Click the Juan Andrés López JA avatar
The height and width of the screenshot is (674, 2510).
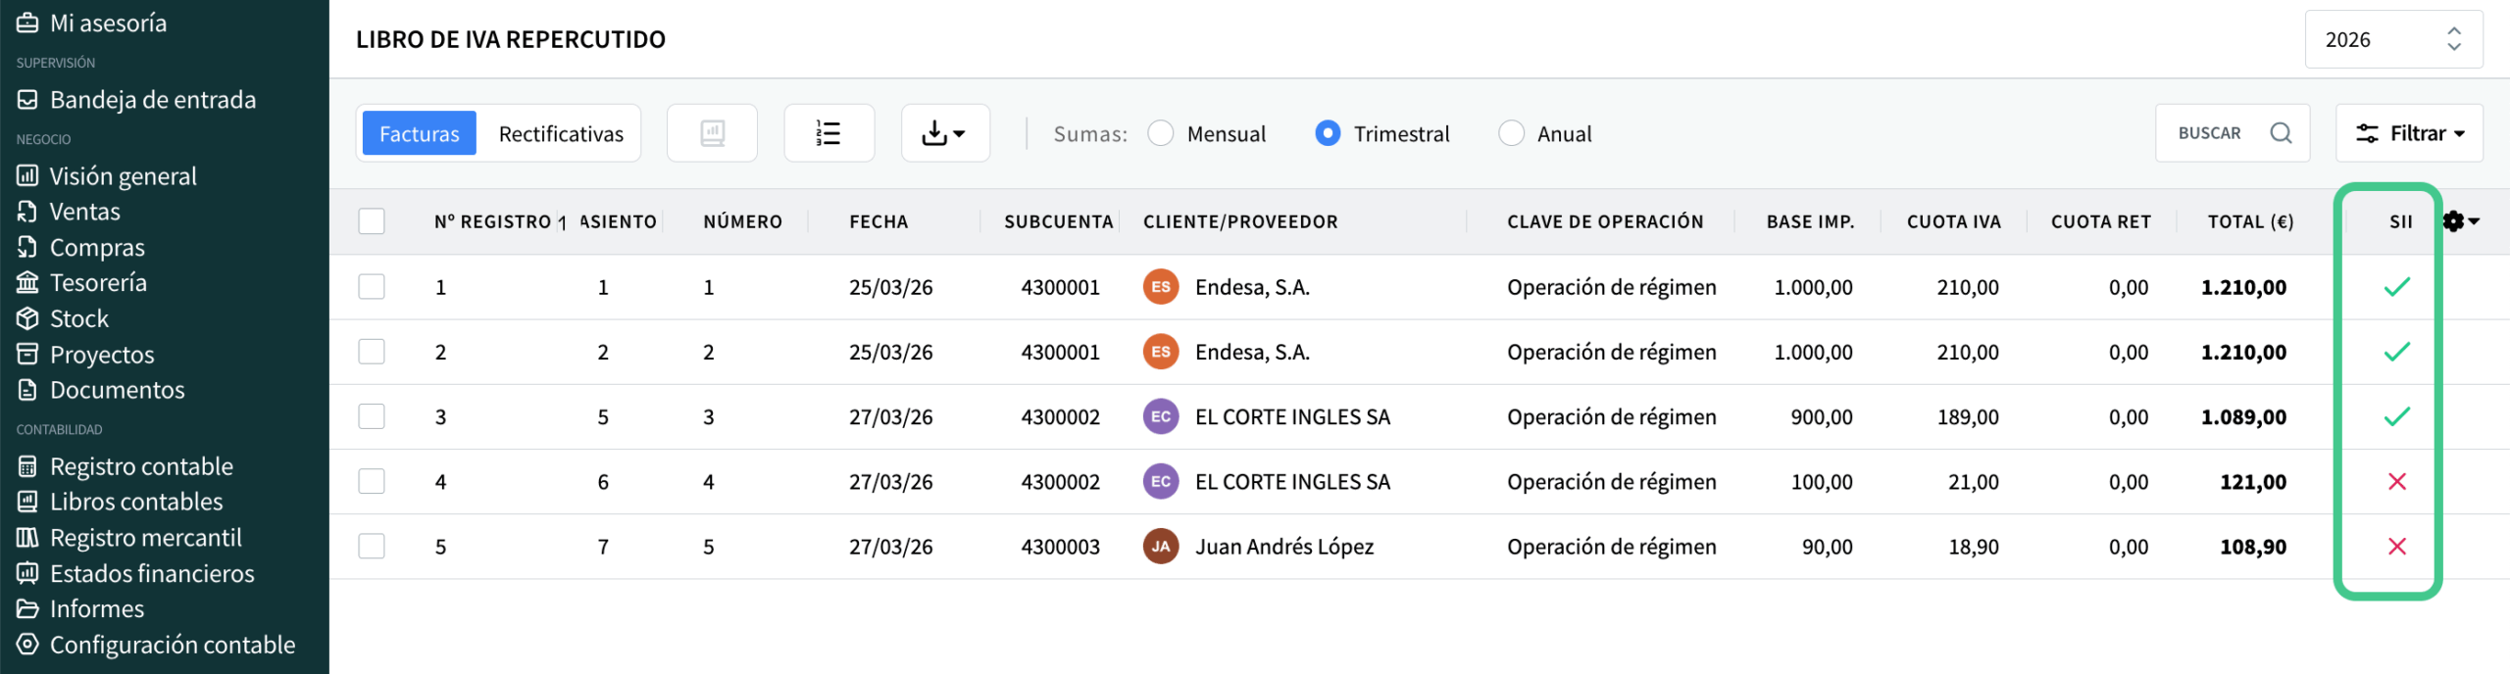(x=1160, y=547)
